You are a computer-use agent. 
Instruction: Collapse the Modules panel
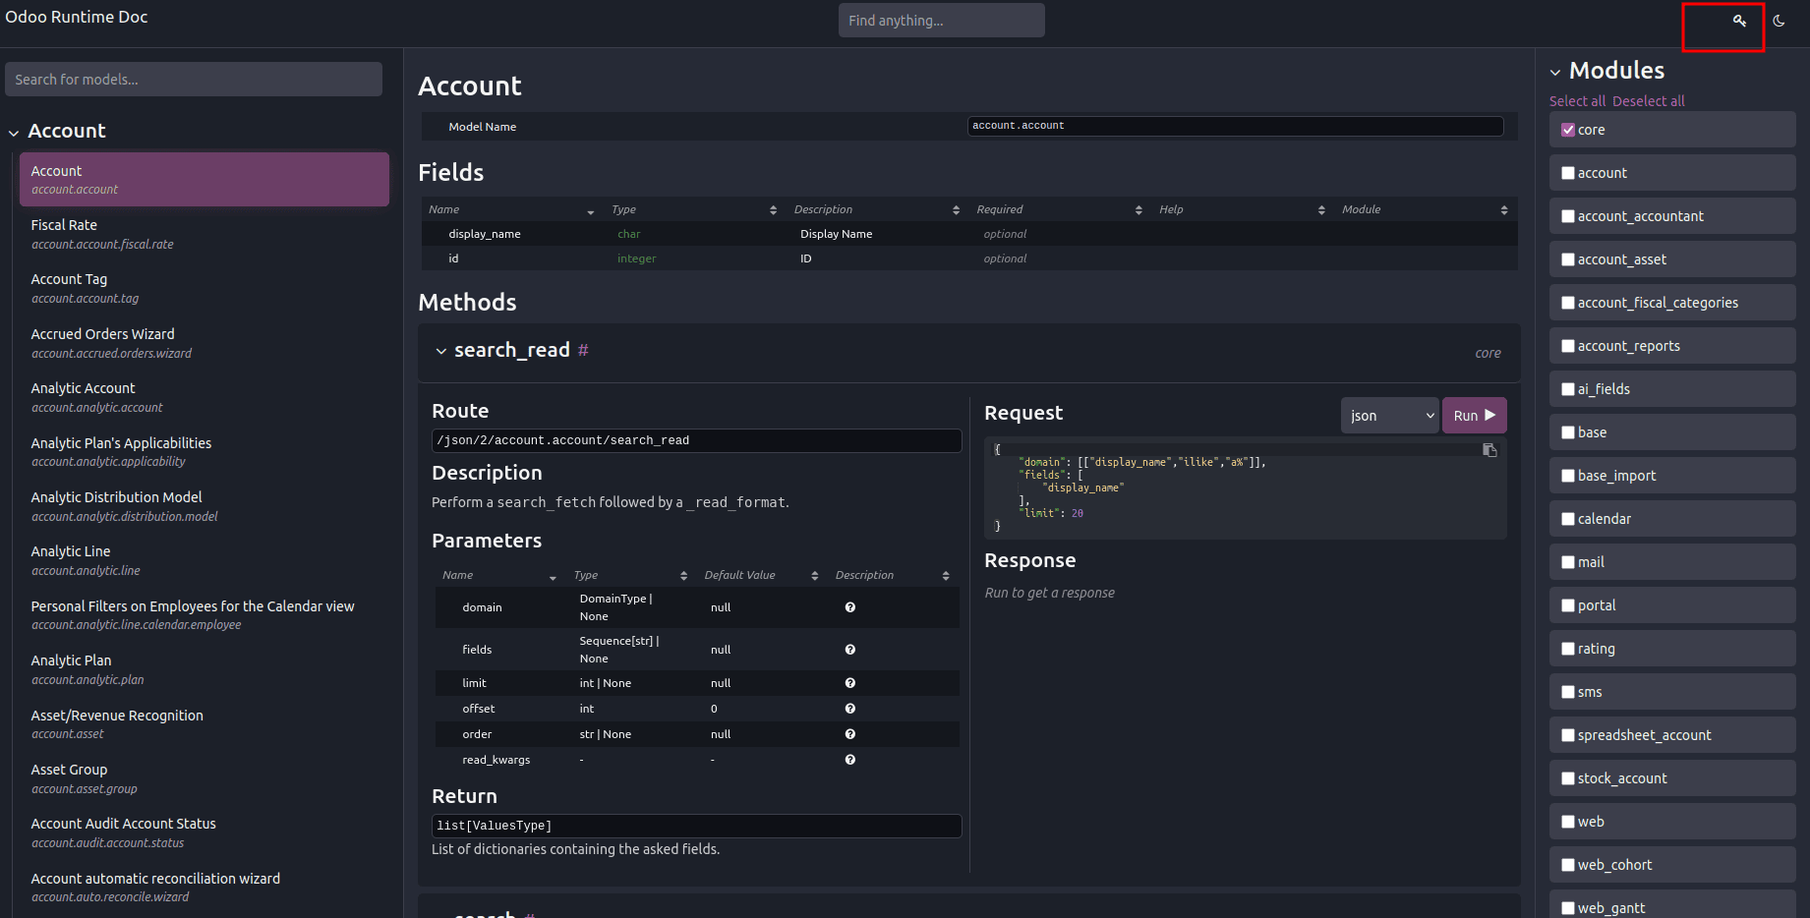tap(1555, 73)
